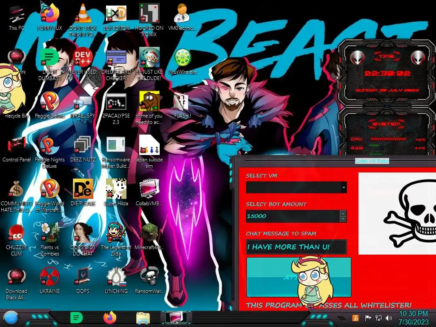This screenshot has width=436, height=327.
Task: Click the TIME clock widget
Action: (x=387, y=73)
